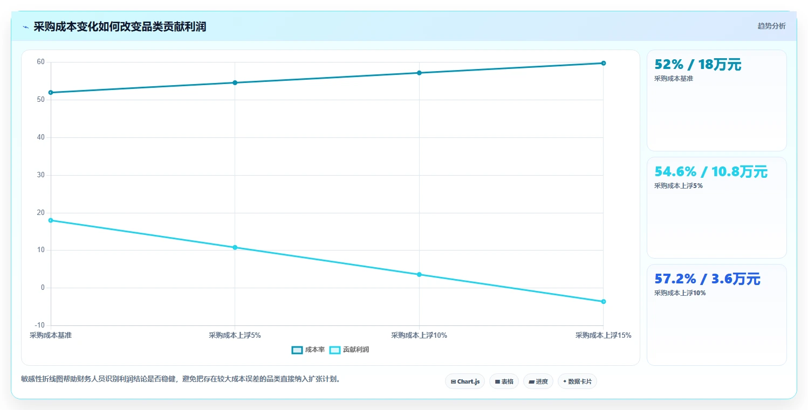The width and height of the screenshot is (808, 410).
Task: Click the 贡献利润 data point at 采购成本上浮15%
Action: 604,302
